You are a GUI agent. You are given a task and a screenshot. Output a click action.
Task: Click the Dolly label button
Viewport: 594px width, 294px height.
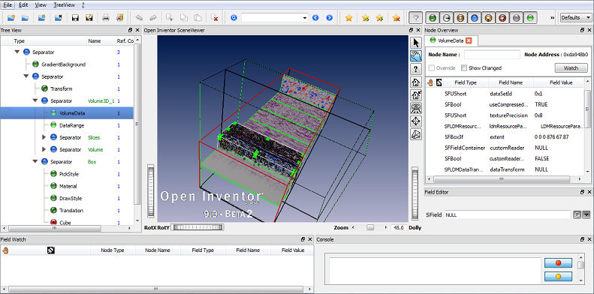[x=415, y=228]
